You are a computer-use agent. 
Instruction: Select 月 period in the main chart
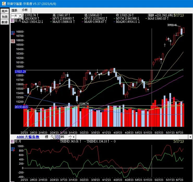(20, 21)
